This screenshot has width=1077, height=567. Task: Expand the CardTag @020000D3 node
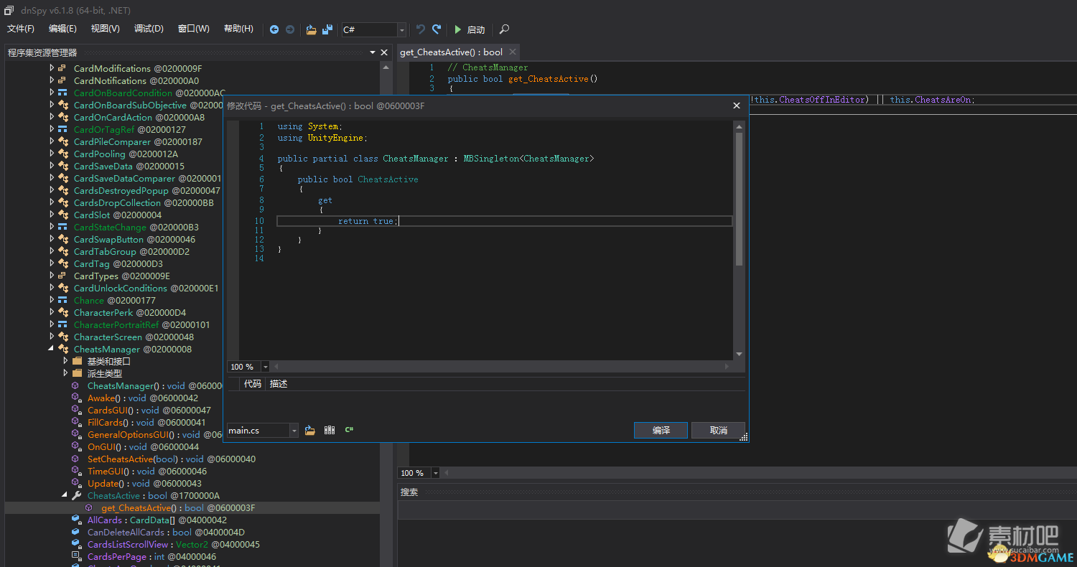[x=52, y=263]
